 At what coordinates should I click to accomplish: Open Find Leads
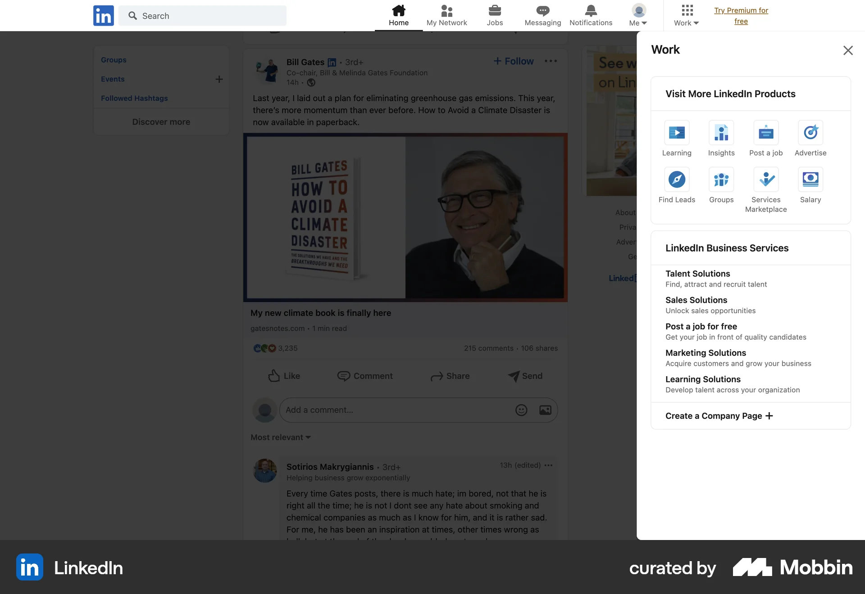pyautogui.click(x=677, y=179)
